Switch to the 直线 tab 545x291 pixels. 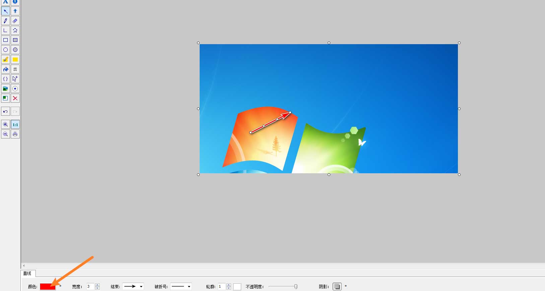pyautogui.click(x=27, y=273)
